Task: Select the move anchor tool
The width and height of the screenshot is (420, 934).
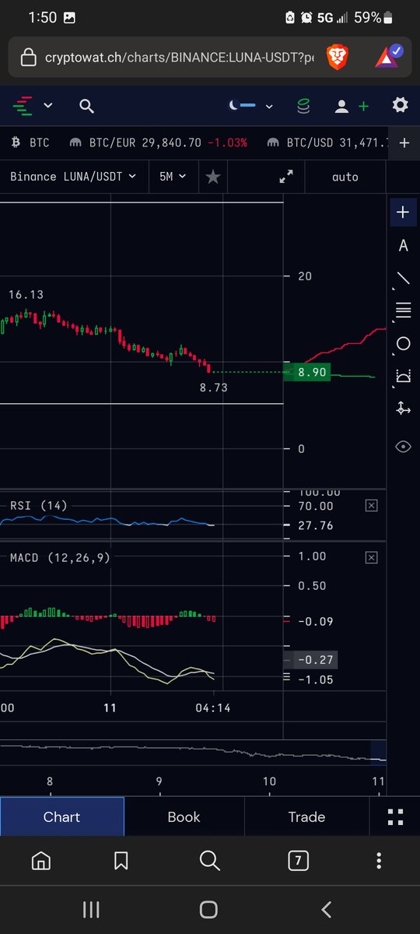Action: (x=403, y=408)
